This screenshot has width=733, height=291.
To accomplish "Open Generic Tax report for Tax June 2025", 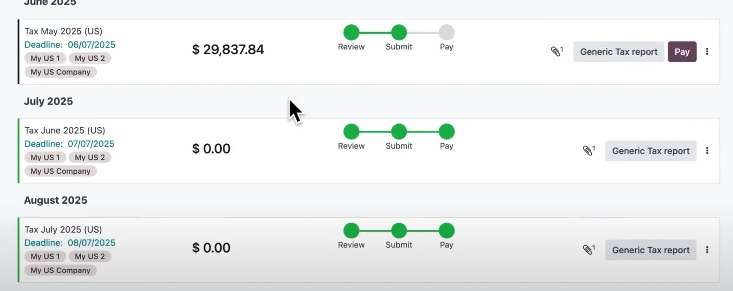I will 651,151.
